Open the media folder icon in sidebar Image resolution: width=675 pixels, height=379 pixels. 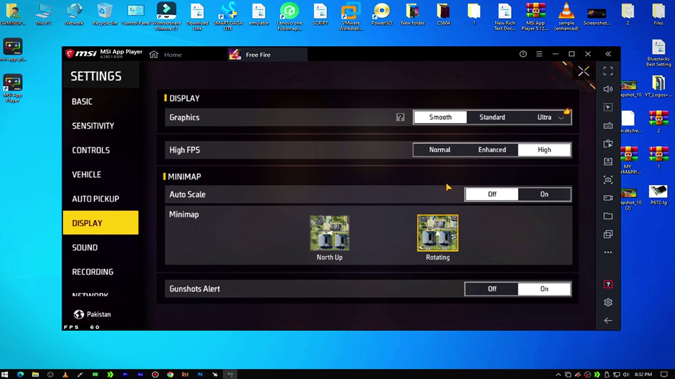point(608,216)
